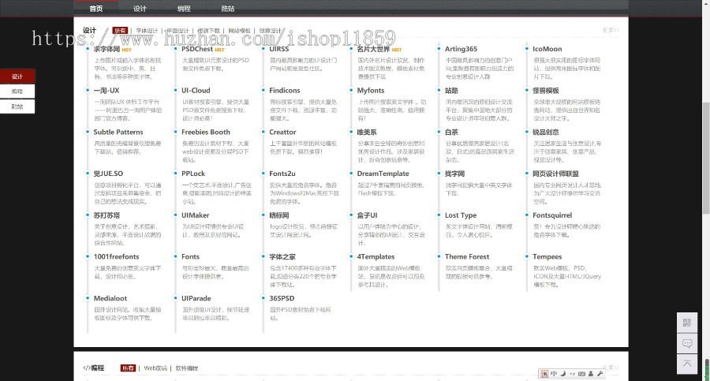
Task: Select 编程 in the left floating sidebar
Action: [x=17, y=92]
